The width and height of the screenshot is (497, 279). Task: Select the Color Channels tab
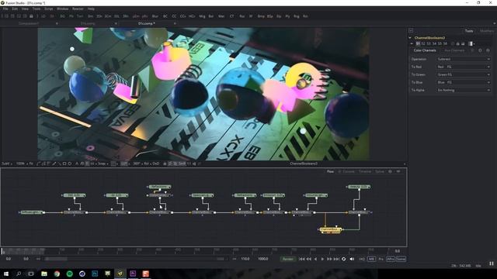point(425,50)
